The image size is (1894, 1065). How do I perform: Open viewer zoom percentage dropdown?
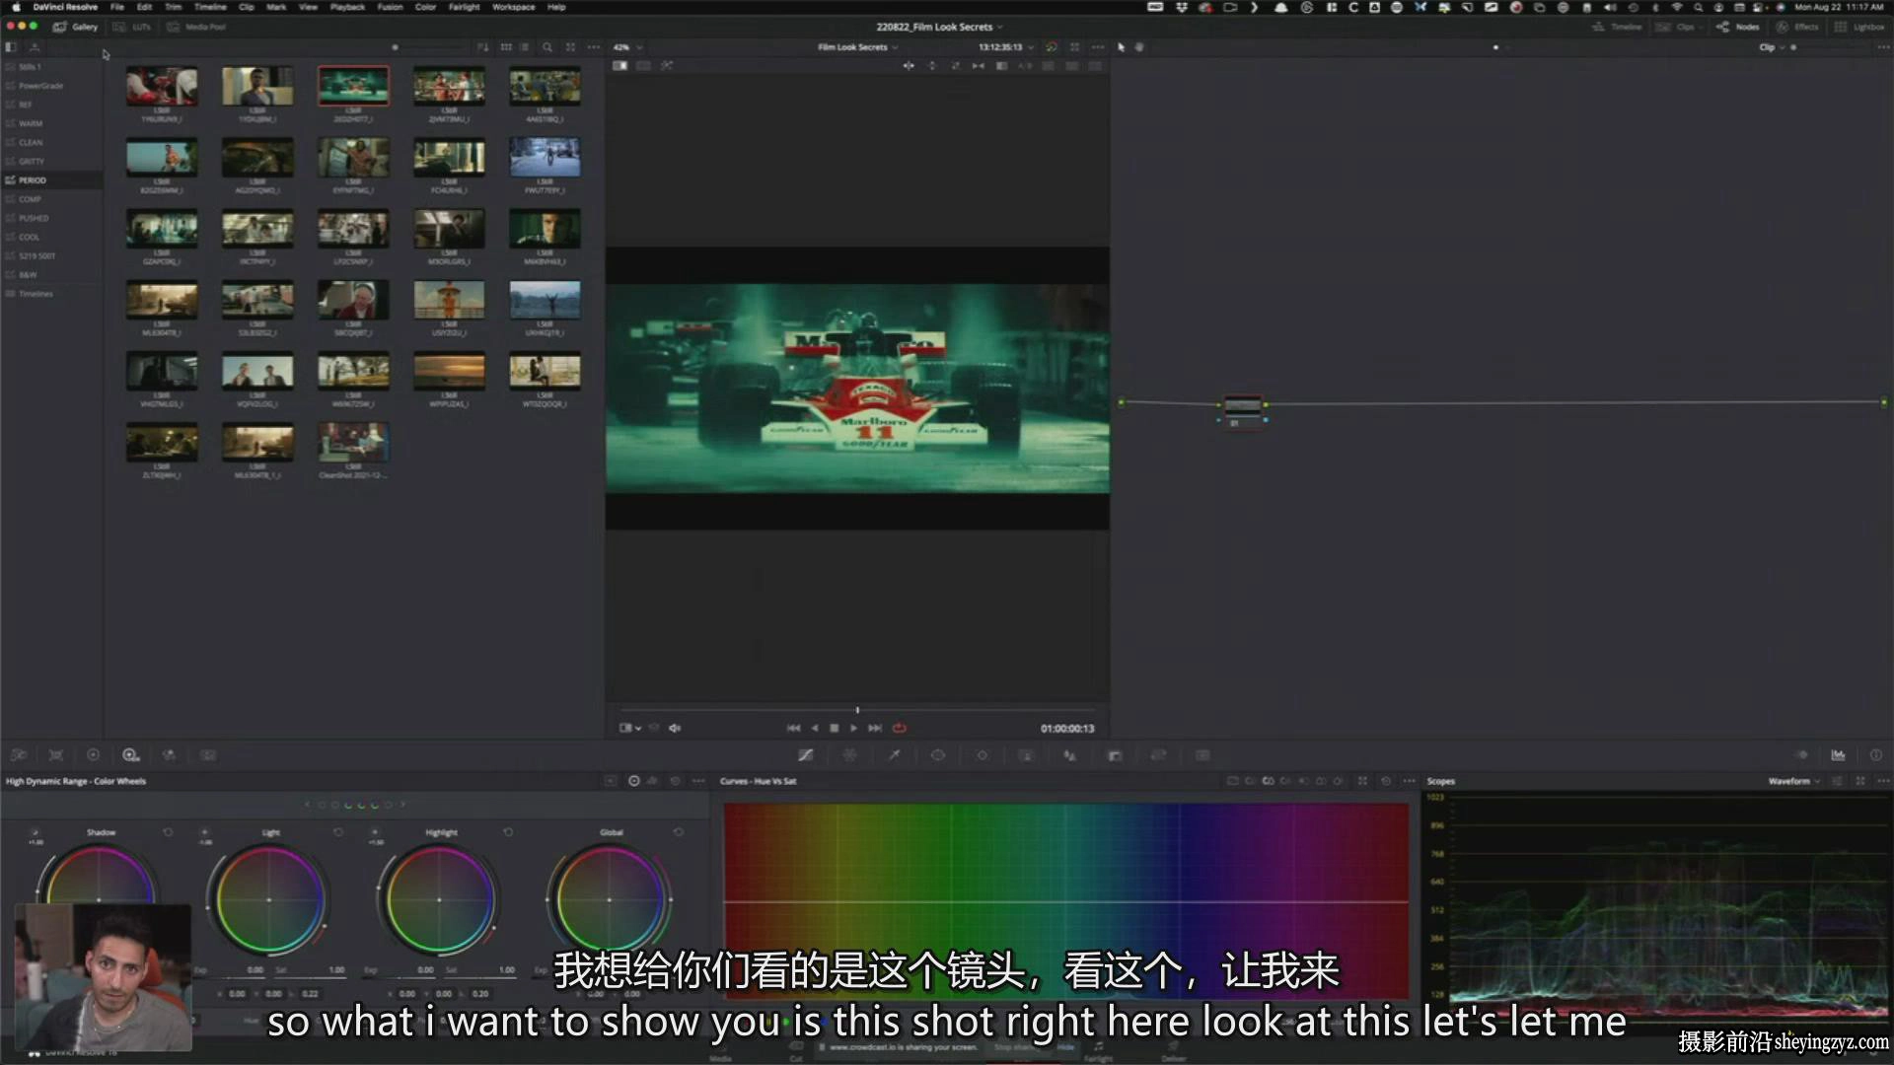pyautogui.click(x=627, y=47)
